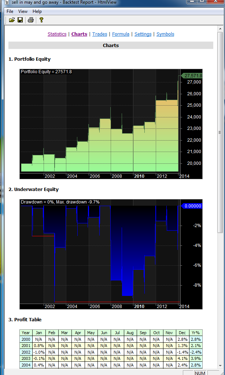This screenshot has width=225, height=375.
Task: Open the Settings link
Action: coord(143,34)
